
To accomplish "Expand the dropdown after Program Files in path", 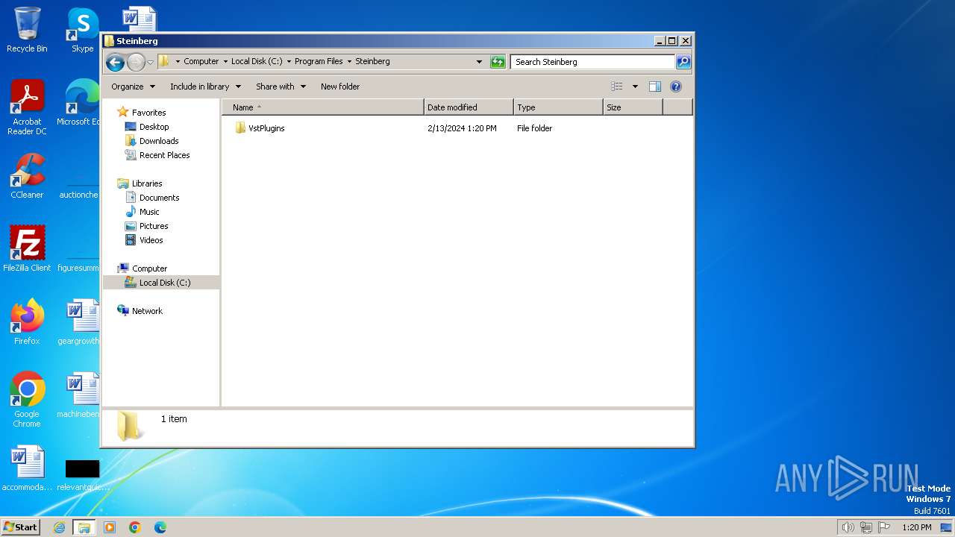I will pyautogui.click(x=349, y=61).
